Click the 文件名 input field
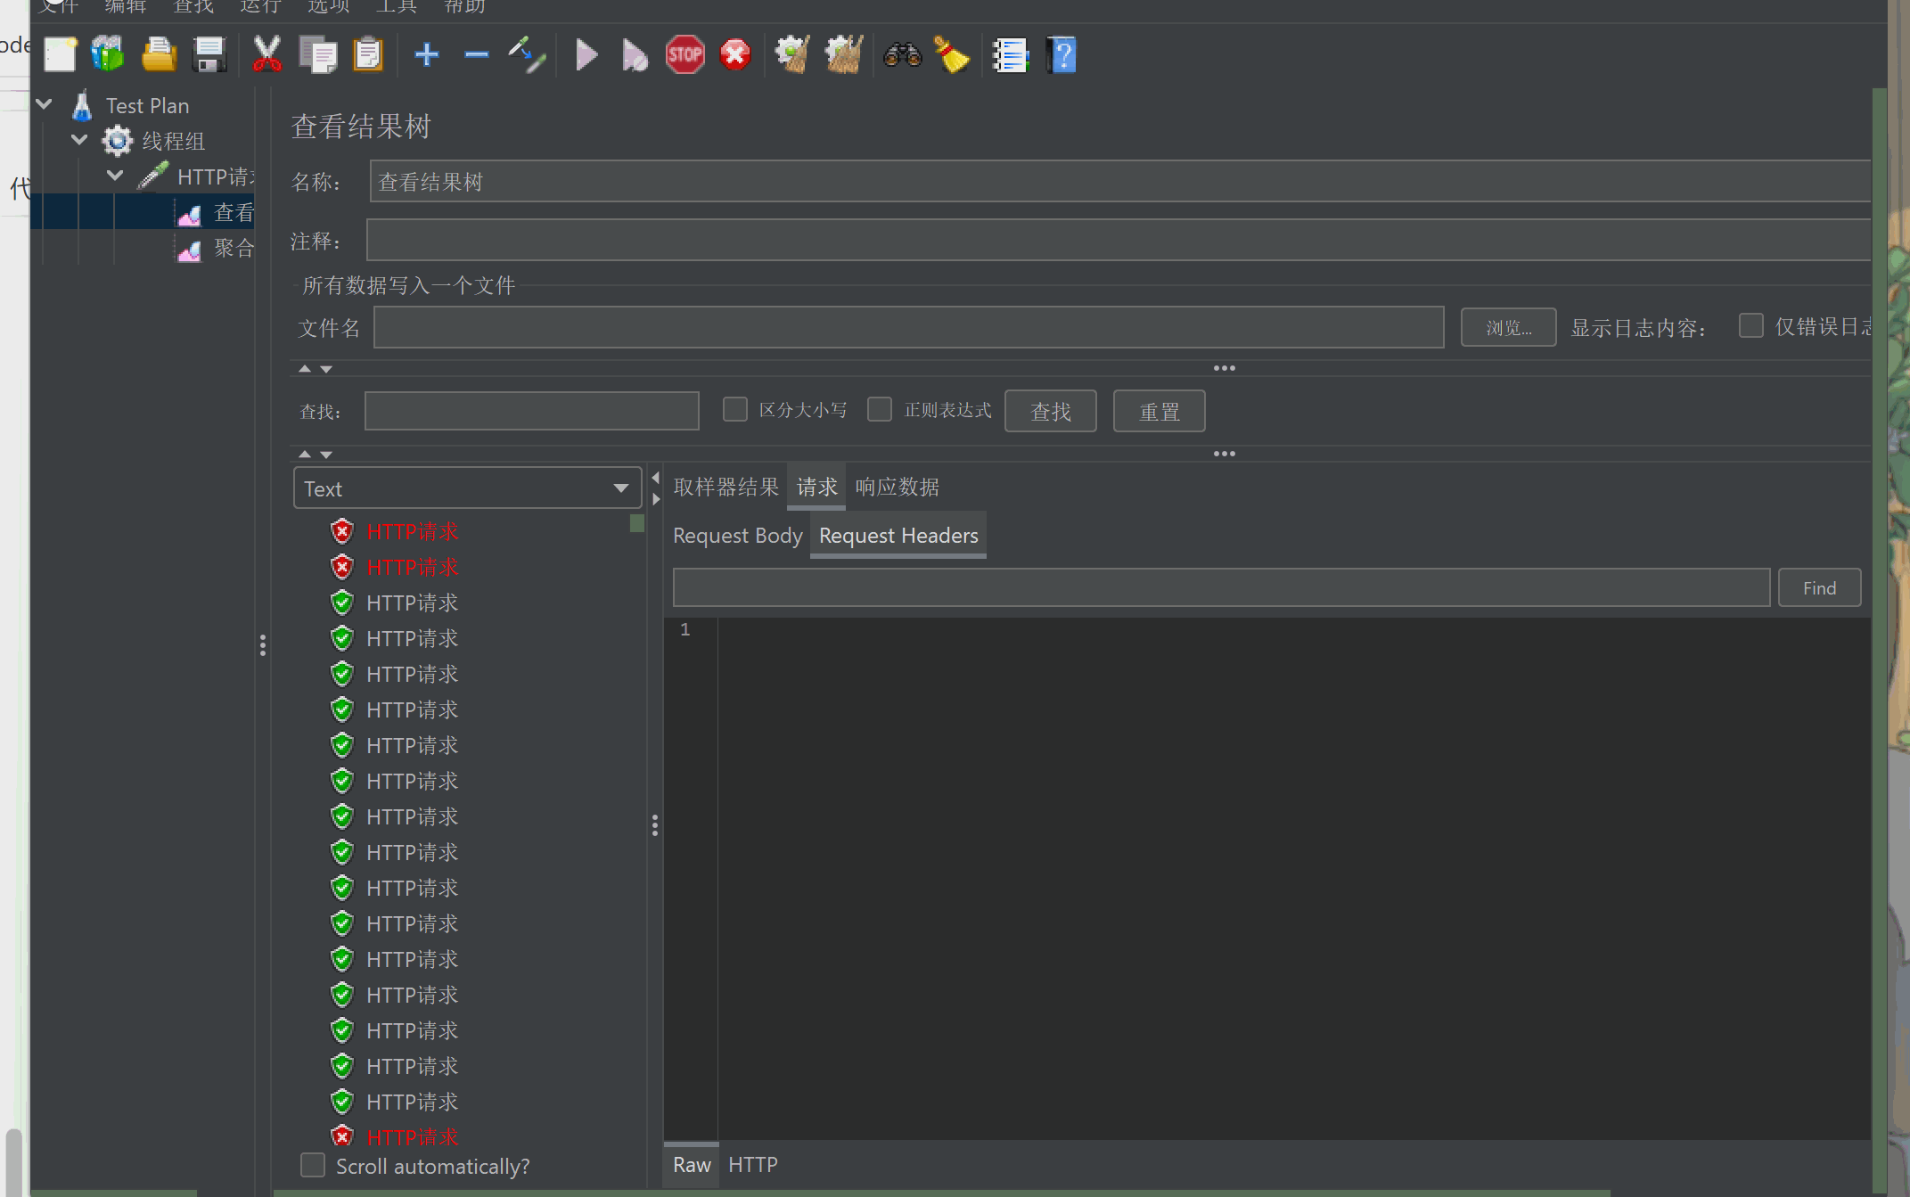Screen dimensions: 1910x1197 pos(907,328)
